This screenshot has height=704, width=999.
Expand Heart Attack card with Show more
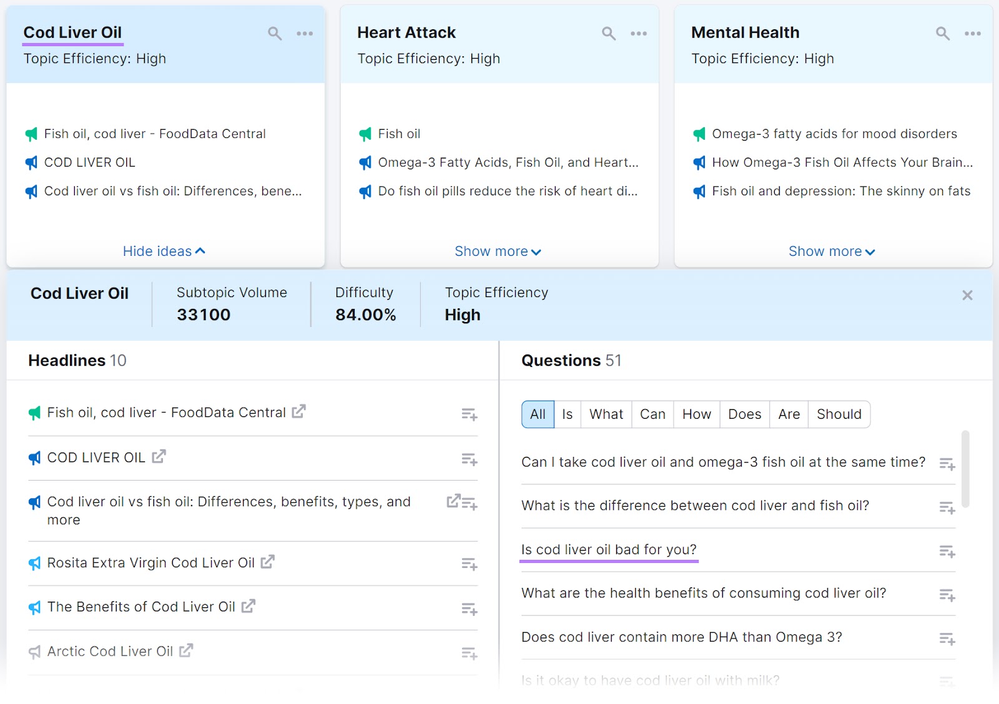498,252
